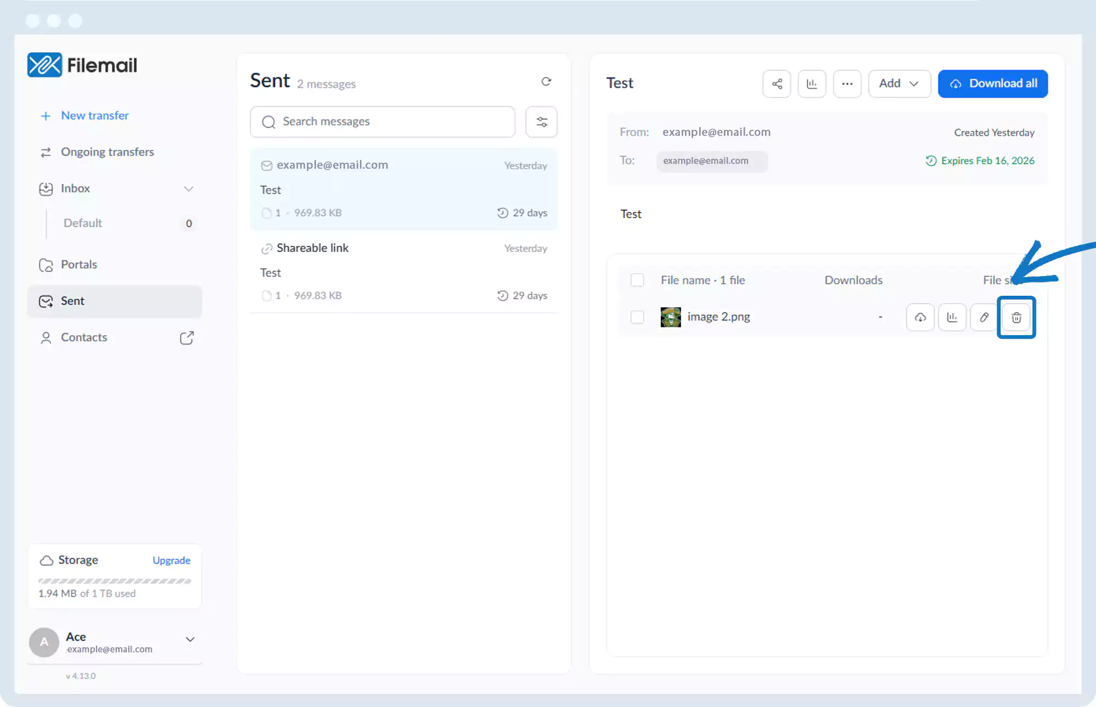
Task: Rename image 2.png using pencil icon
Action: coord(984,318)
